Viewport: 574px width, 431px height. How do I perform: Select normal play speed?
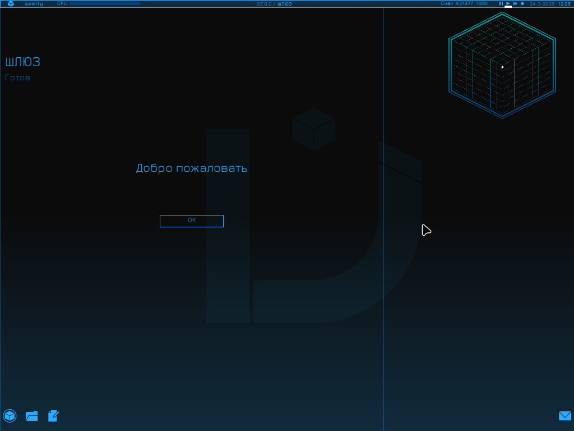click(x=508, y=4)
